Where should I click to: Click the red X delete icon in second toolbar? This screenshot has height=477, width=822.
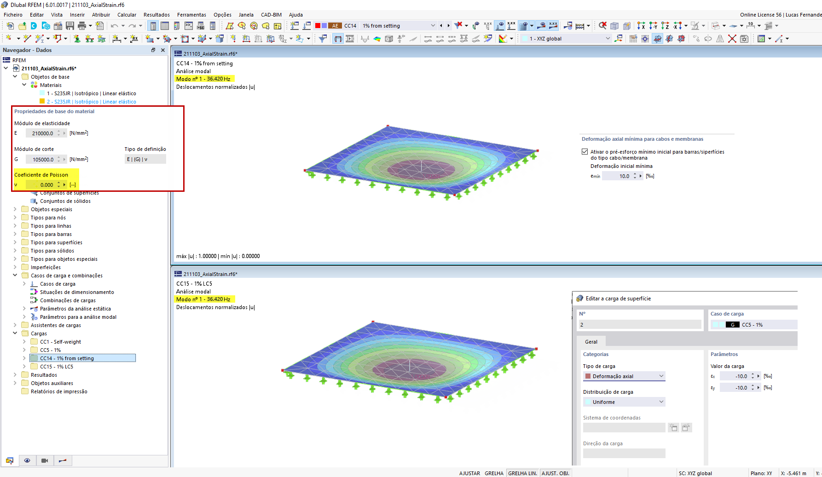pyautogui.click(x=732, y=39)
